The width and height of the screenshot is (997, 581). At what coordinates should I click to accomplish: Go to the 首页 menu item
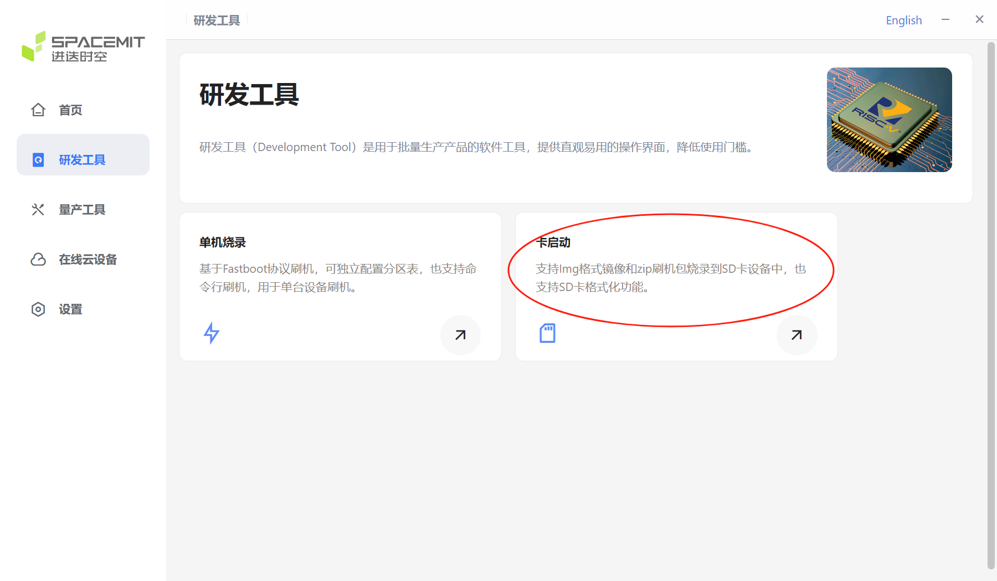point(83,110)
